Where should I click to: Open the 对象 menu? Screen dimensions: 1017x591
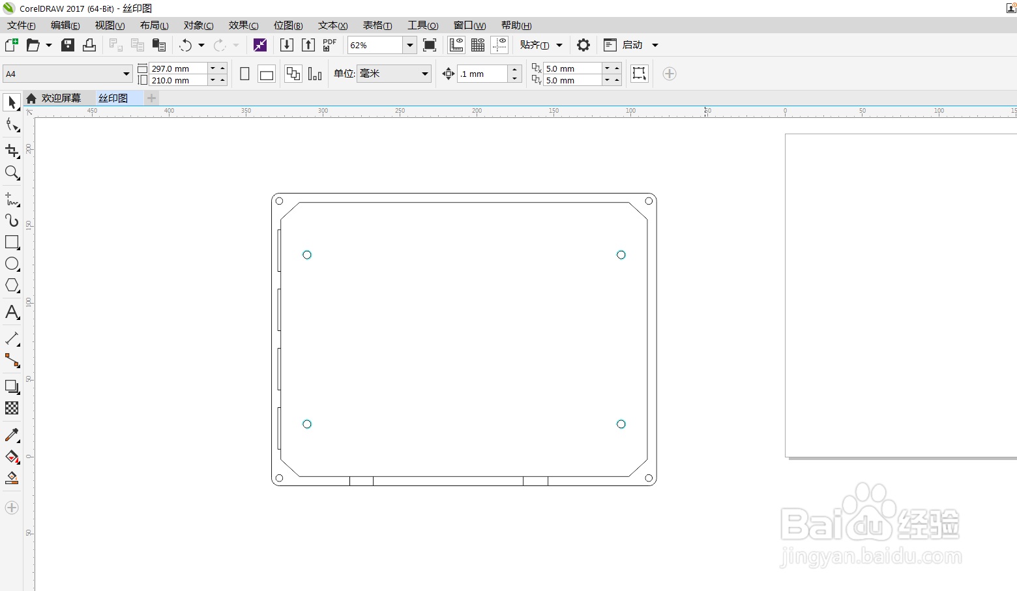198,25
